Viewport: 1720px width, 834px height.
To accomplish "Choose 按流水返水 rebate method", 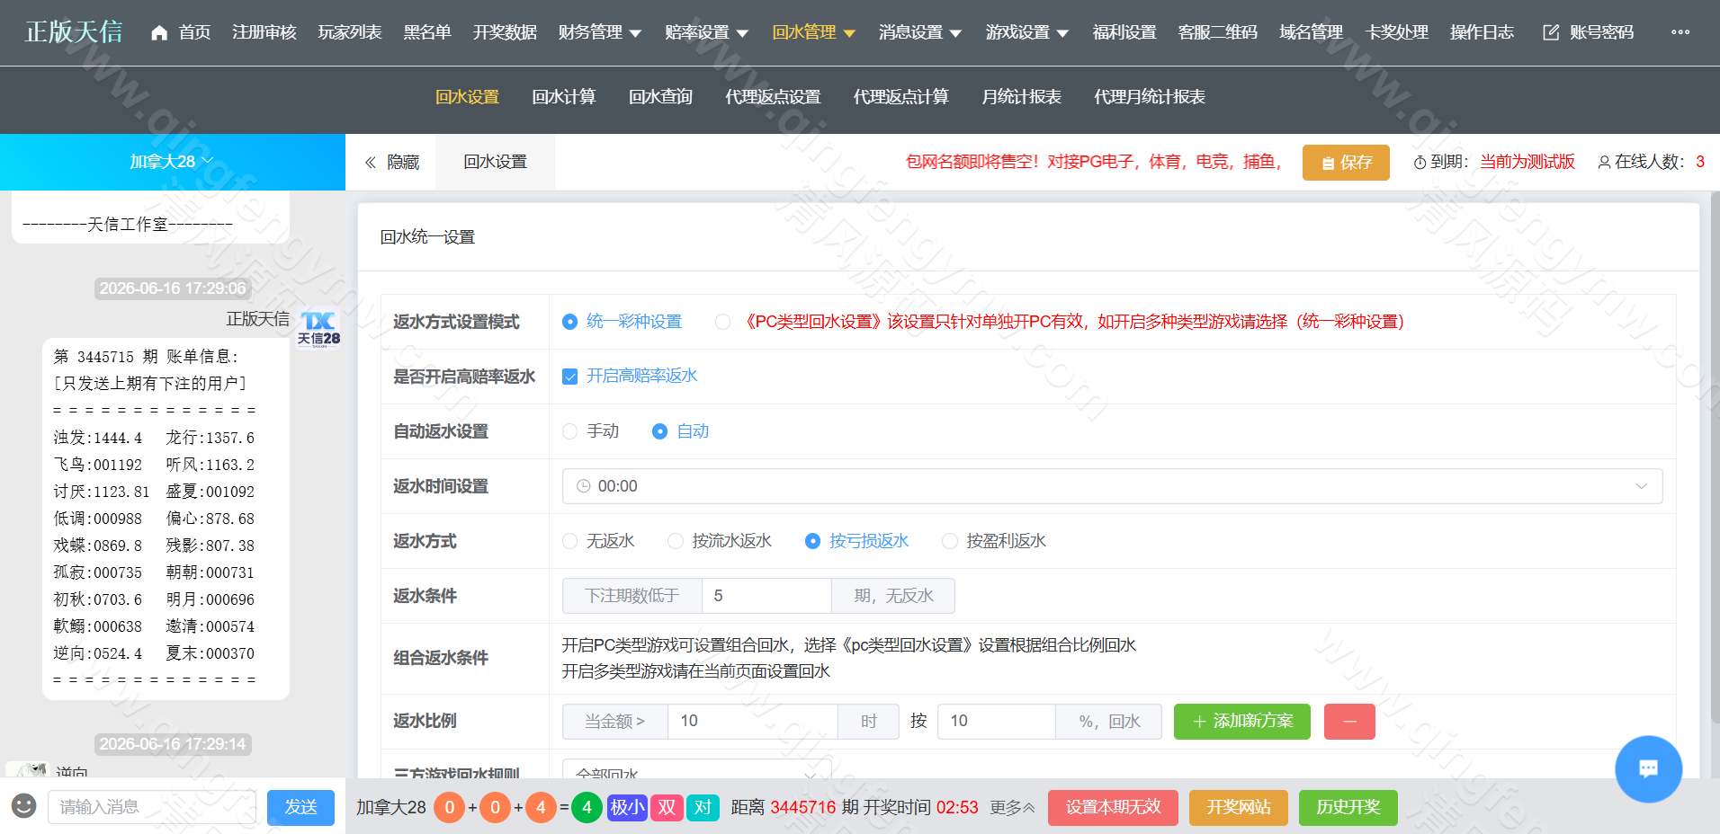I will [721, 541].
